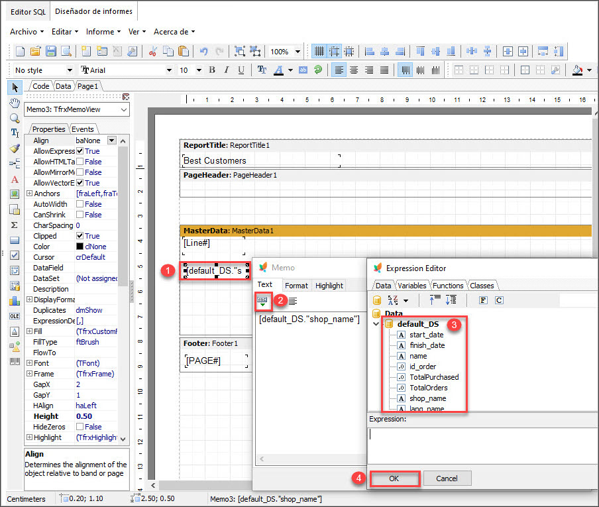The height and width of the screenshot is (507, 599).
Task: Click the Cut scissors icon
Action: pos(153,51)
